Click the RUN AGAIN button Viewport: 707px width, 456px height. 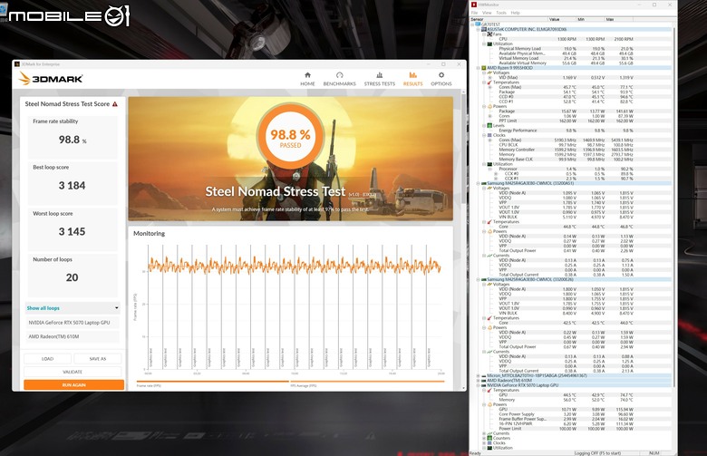[x=74, y=384]
